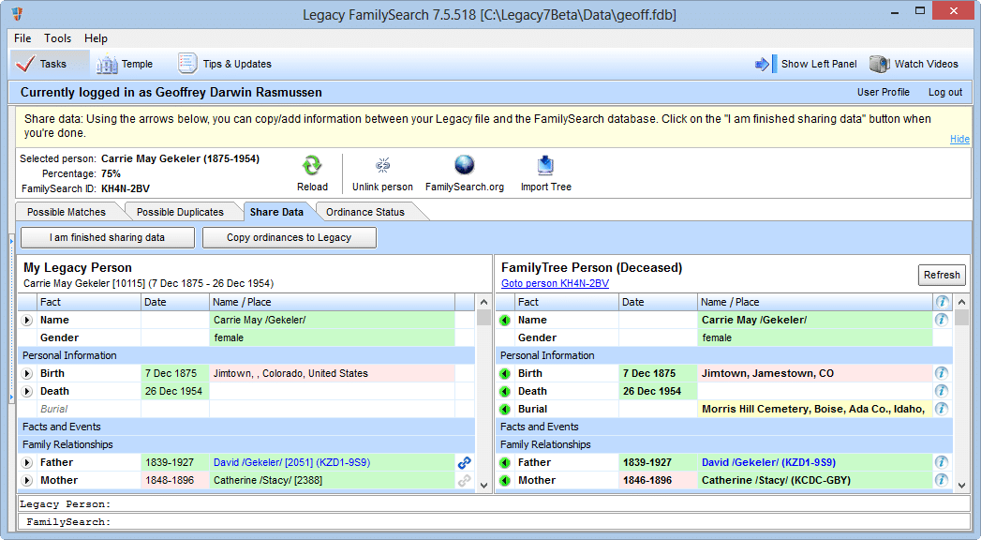Open the Tools menu

(57, 38)
